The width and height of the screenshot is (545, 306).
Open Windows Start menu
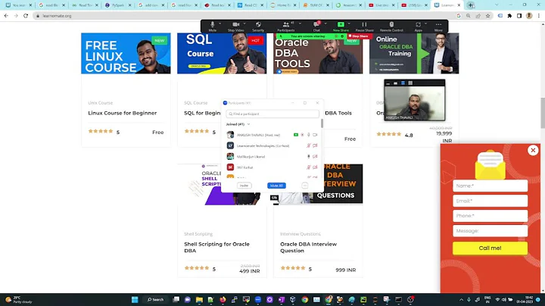pos(135,299)
